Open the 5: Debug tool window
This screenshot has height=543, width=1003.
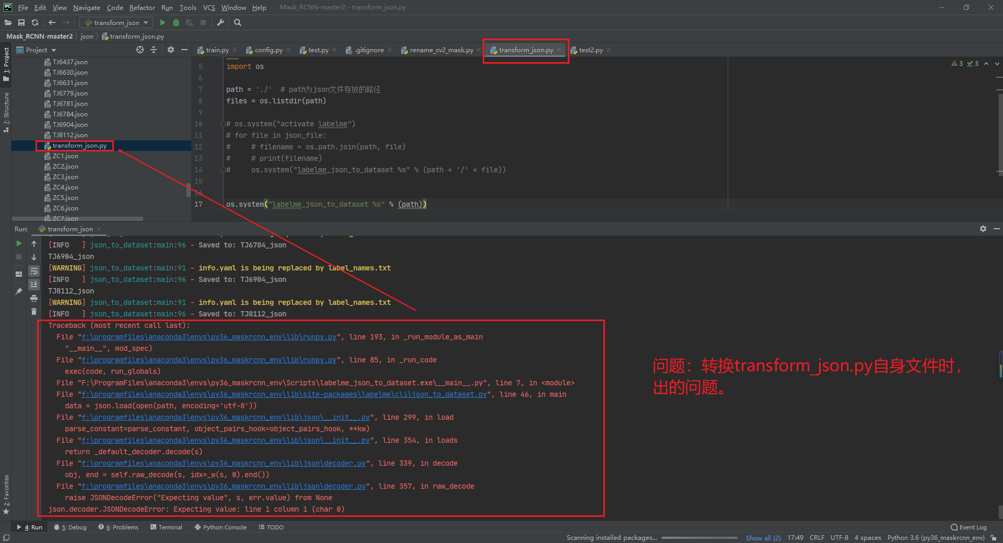pyautogui.click(x=71, y=527)
